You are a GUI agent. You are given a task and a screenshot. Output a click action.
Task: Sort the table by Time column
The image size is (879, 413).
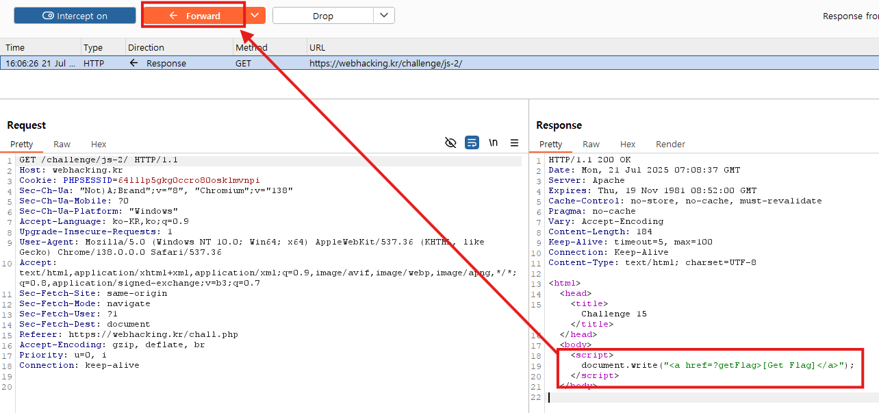(15, 47)
